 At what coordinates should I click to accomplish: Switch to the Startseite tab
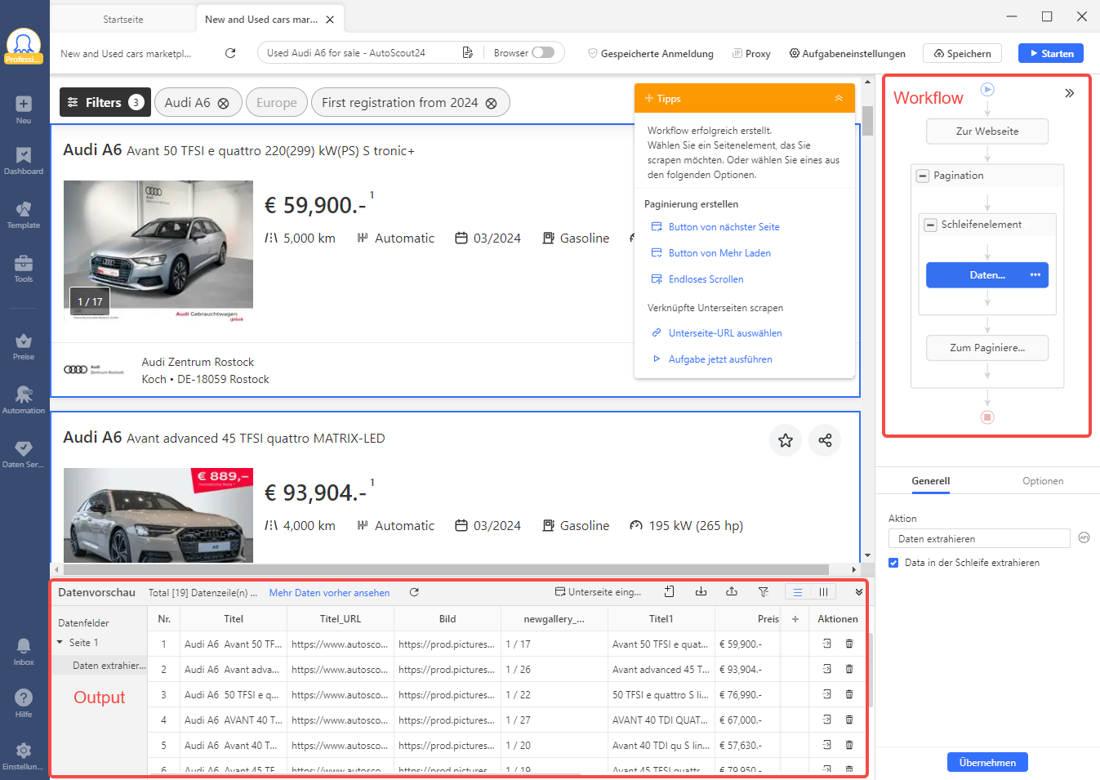pos(123,19)
